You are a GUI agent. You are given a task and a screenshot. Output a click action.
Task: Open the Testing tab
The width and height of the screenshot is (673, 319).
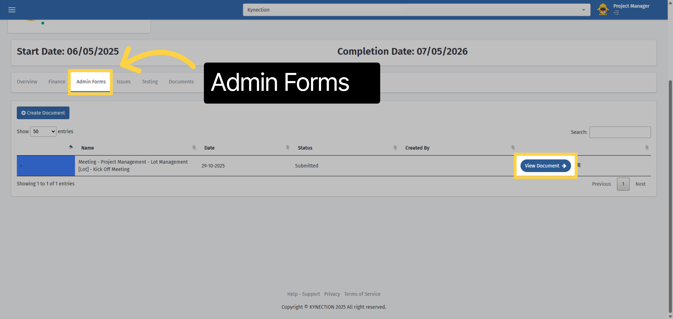pos(150,82)
